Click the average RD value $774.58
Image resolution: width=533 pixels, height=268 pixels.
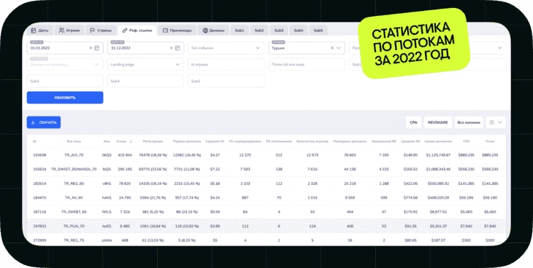410,197
